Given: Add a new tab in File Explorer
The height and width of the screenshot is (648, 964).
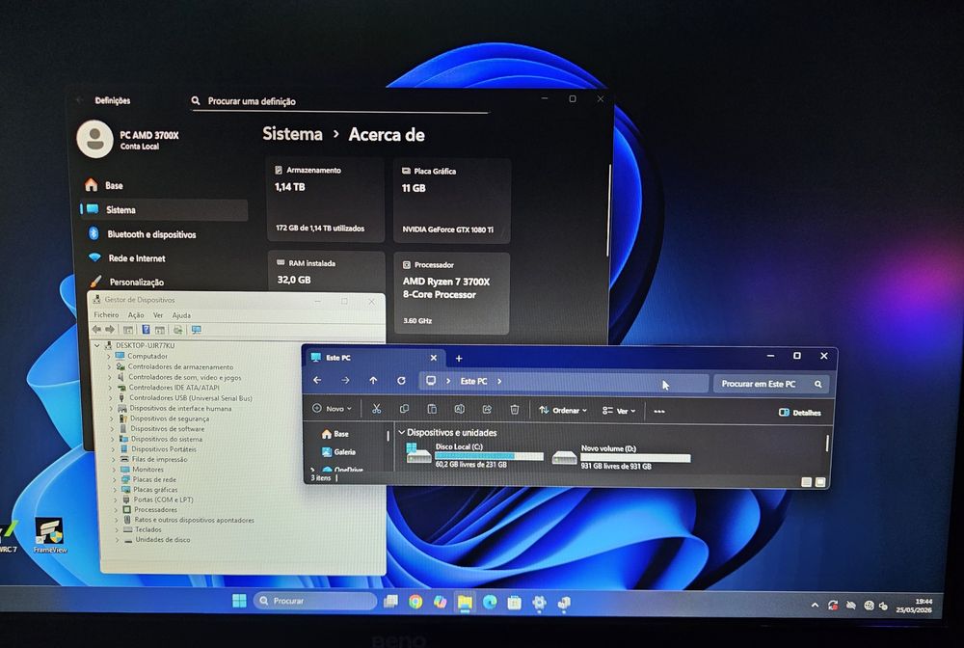Looking at the screenshot, I should point(459,359).
